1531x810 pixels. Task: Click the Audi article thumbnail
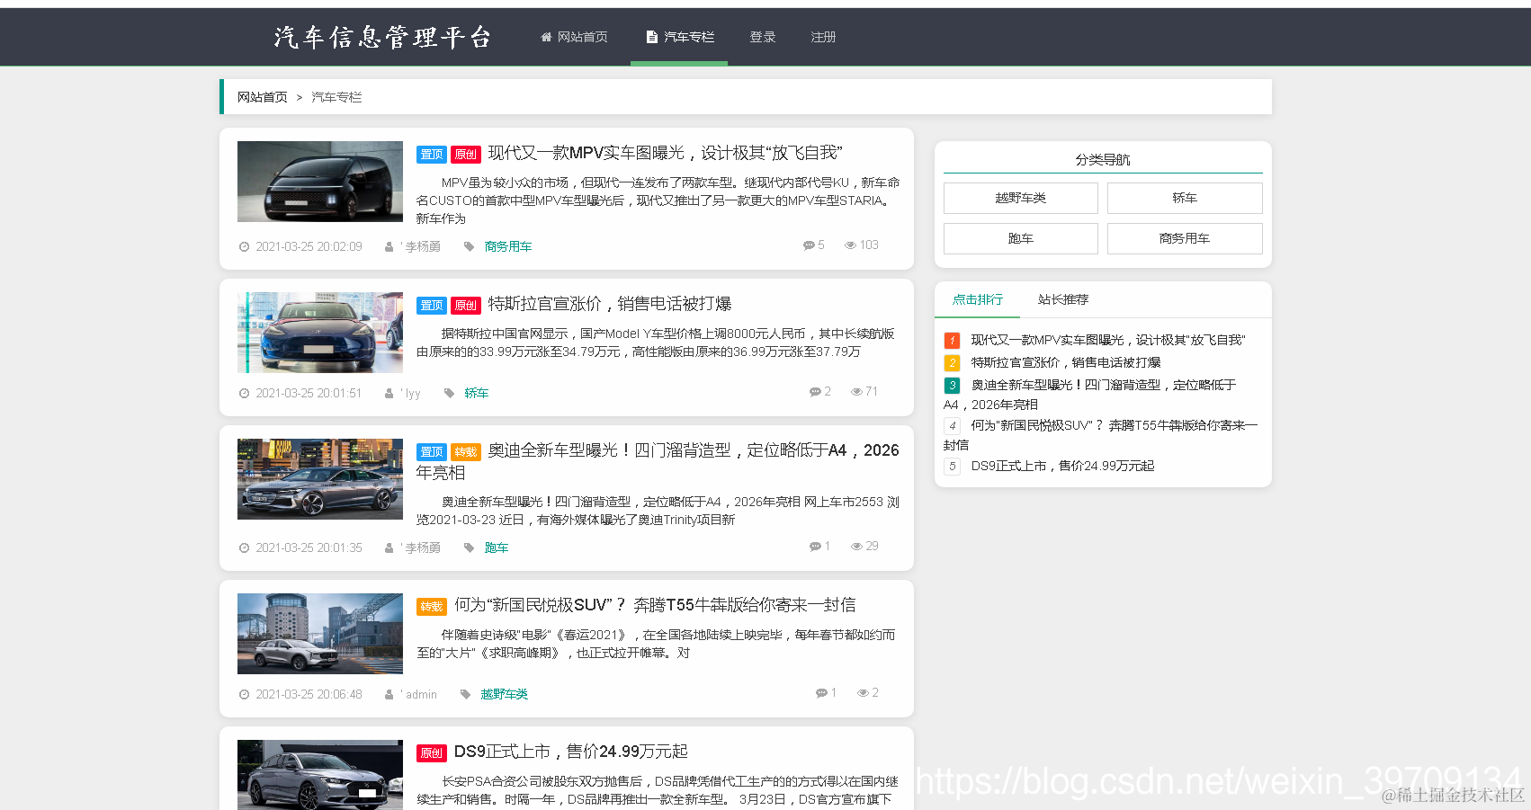tap(320, 479)
